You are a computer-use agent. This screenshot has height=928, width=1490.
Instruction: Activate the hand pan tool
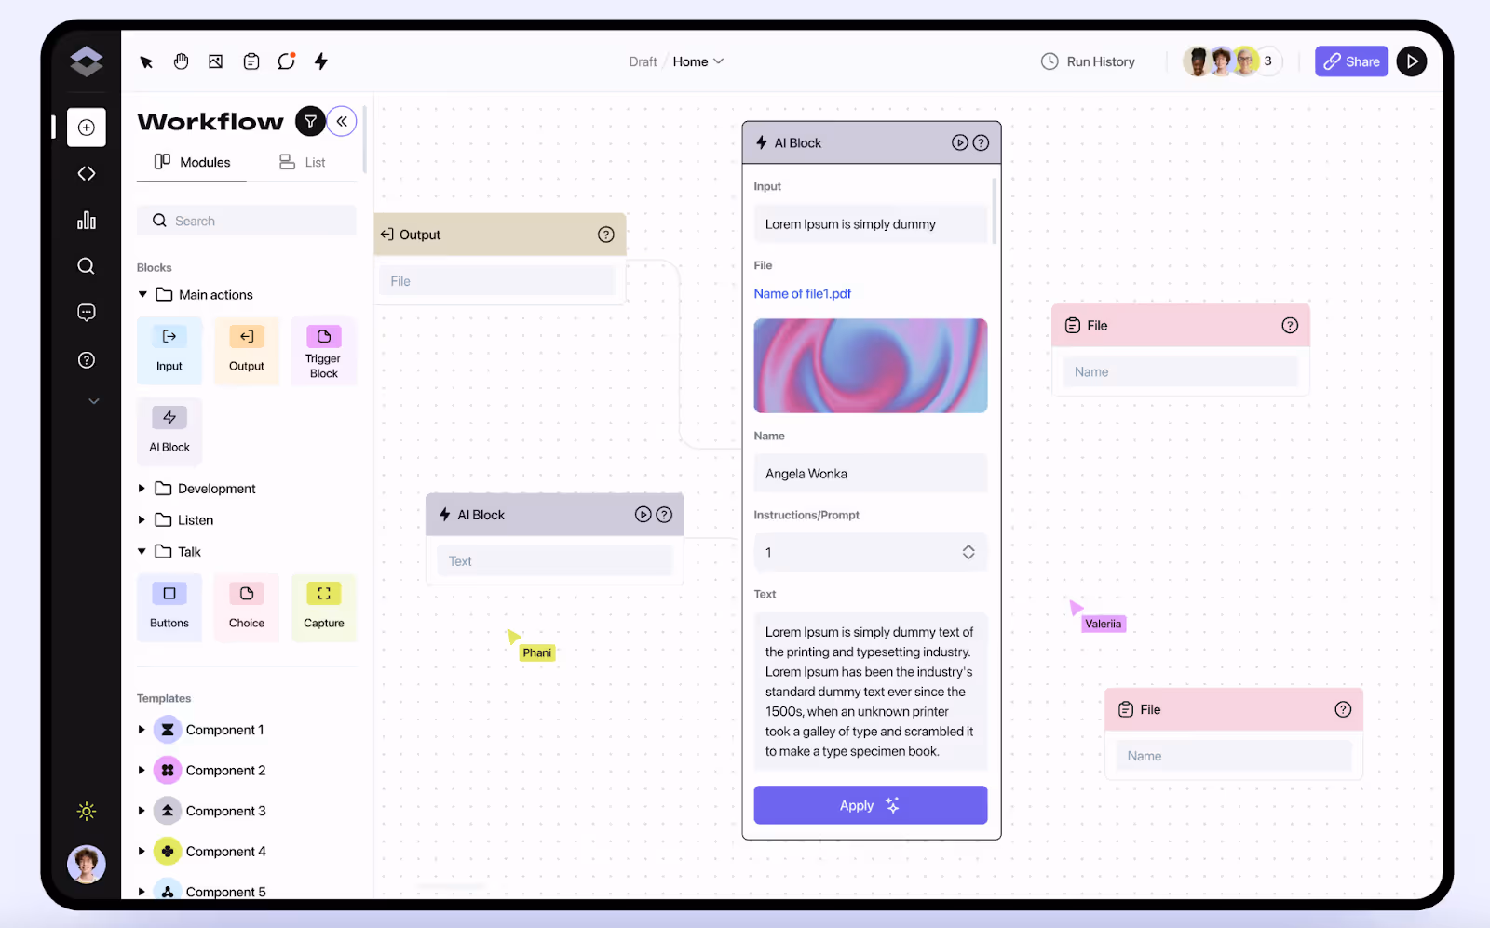[181, 61]
